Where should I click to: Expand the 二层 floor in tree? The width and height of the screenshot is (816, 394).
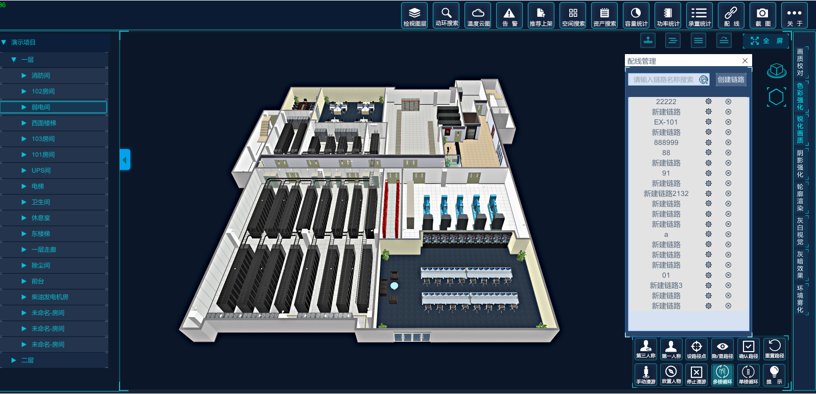click(x=14, y=360)
